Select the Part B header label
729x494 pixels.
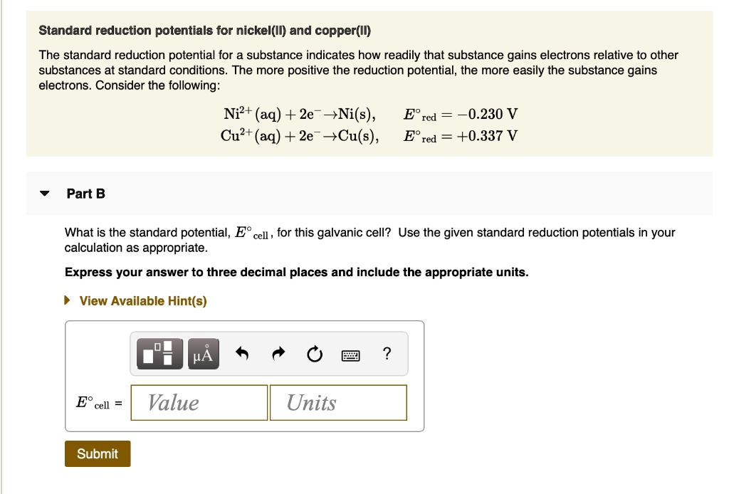pyautogui.click(x=85, y=193)
